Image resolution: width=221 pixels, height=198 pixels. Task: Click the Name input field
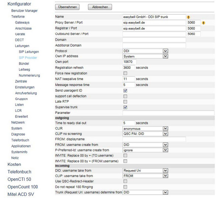(154, 17)
